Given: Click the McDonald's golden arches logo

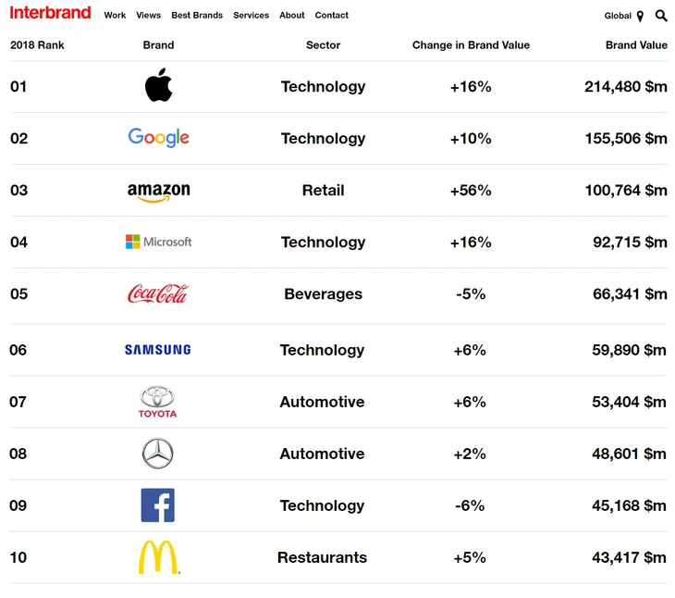Looking at the screenshot, I should pyautogui.click(x=158, y=557).
